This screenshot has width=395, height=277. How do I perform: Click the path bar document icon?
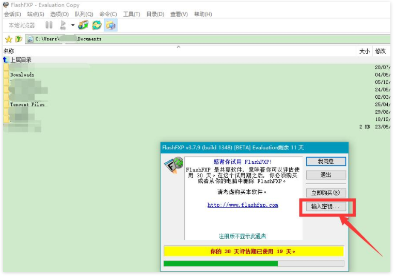tap(30, 39)
